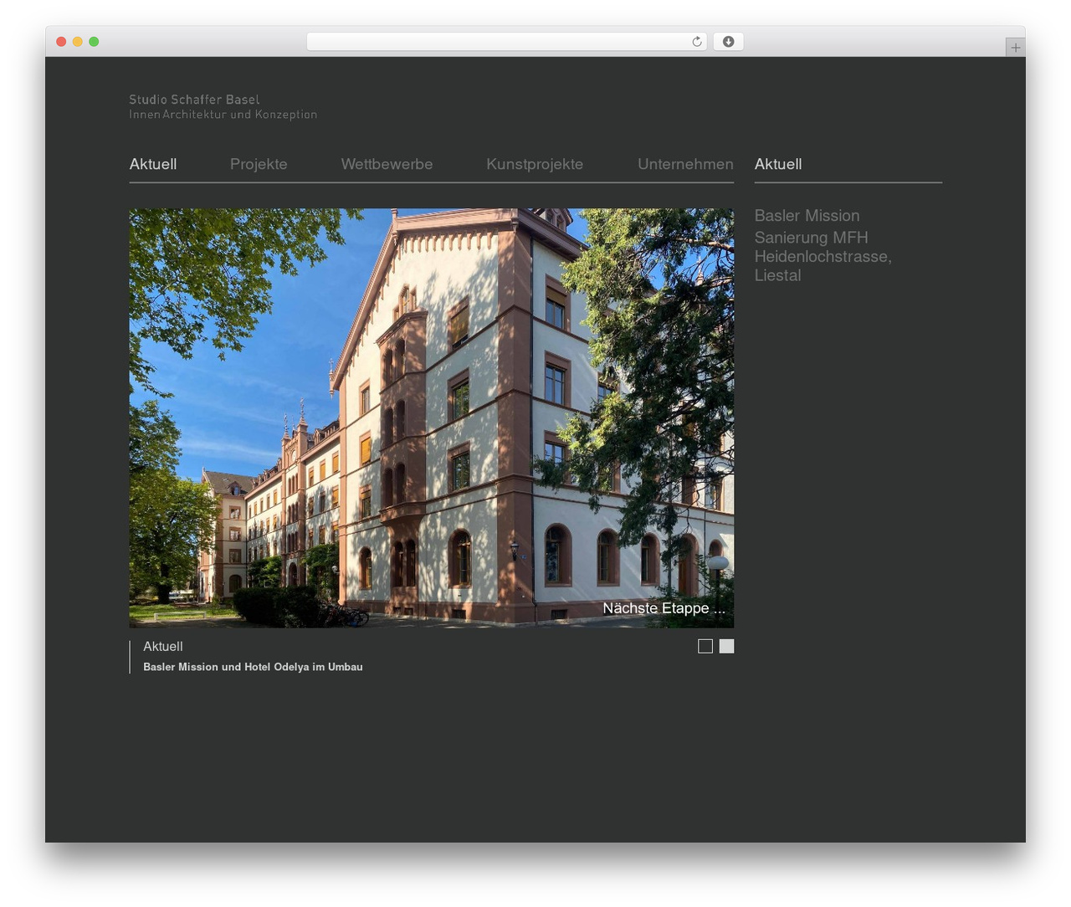
Task: Open the Wettbewerbe menu item
Action: click(387, 164)
